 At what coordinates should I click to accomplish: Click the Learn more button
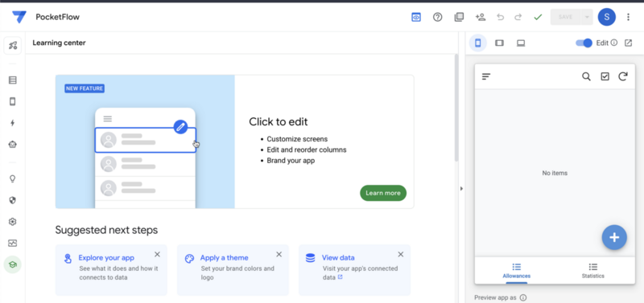pos(383,193)
